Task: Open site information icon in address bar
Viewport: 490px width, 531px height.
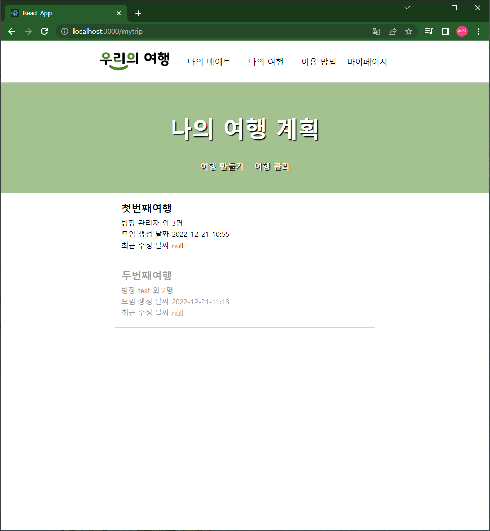Action: click(65, 31)
